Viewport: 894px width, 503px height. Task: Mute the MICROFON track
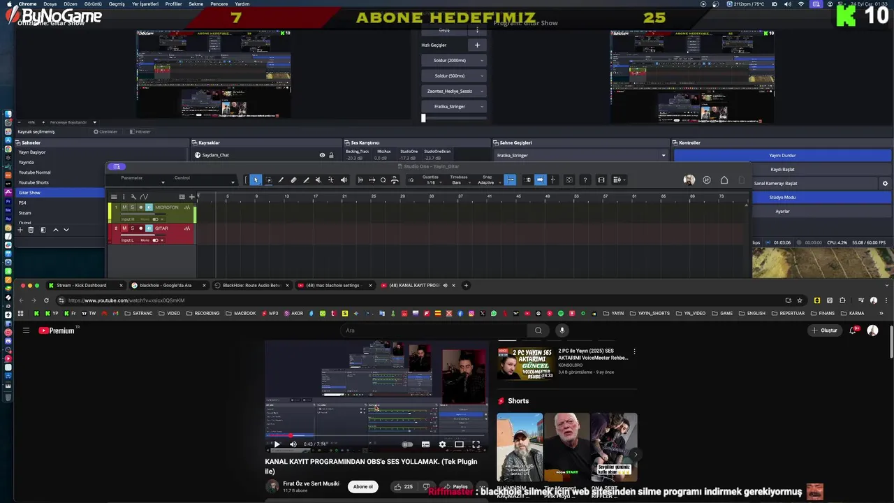point(125,207)
